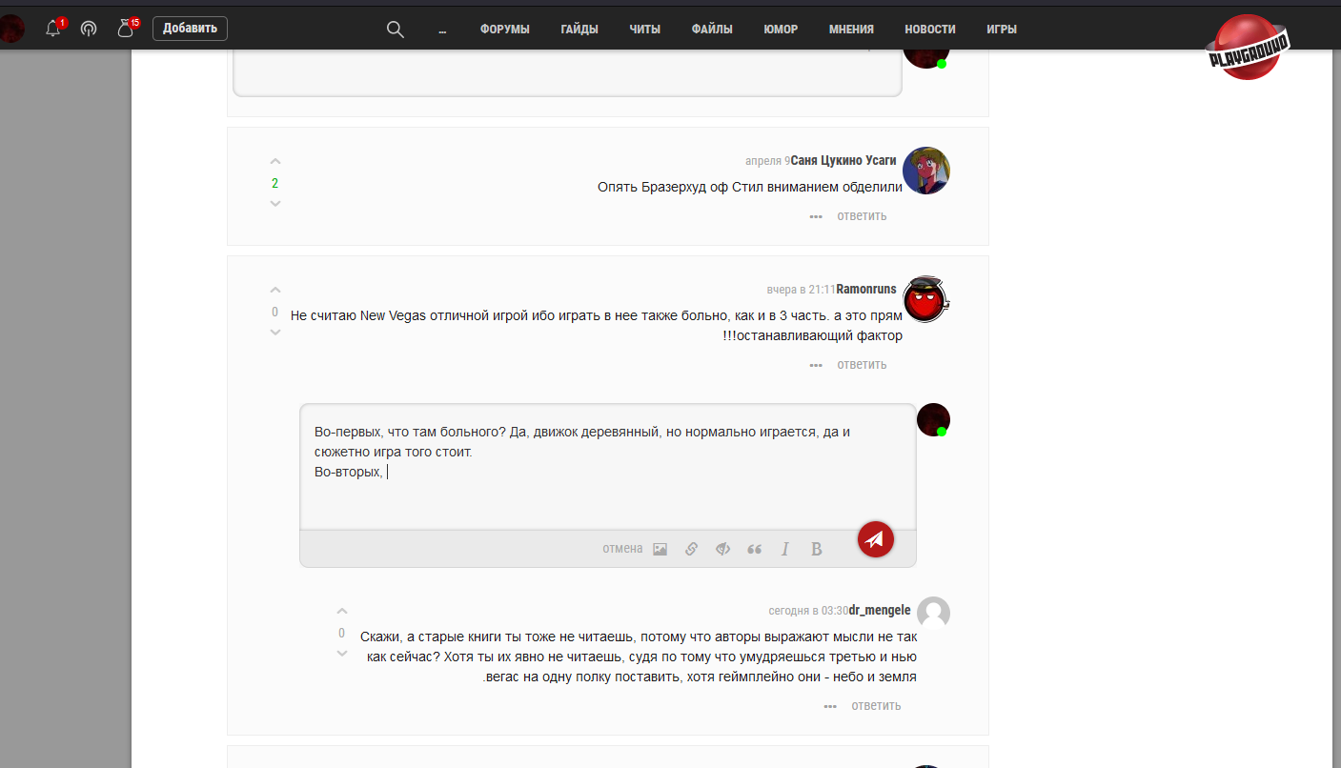Upvote Саня Цукино Усаги's comment

pyautogui.click(x=275, y=162)
